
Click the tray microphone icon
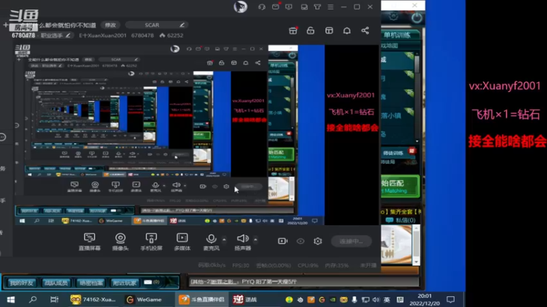point(354,299)
